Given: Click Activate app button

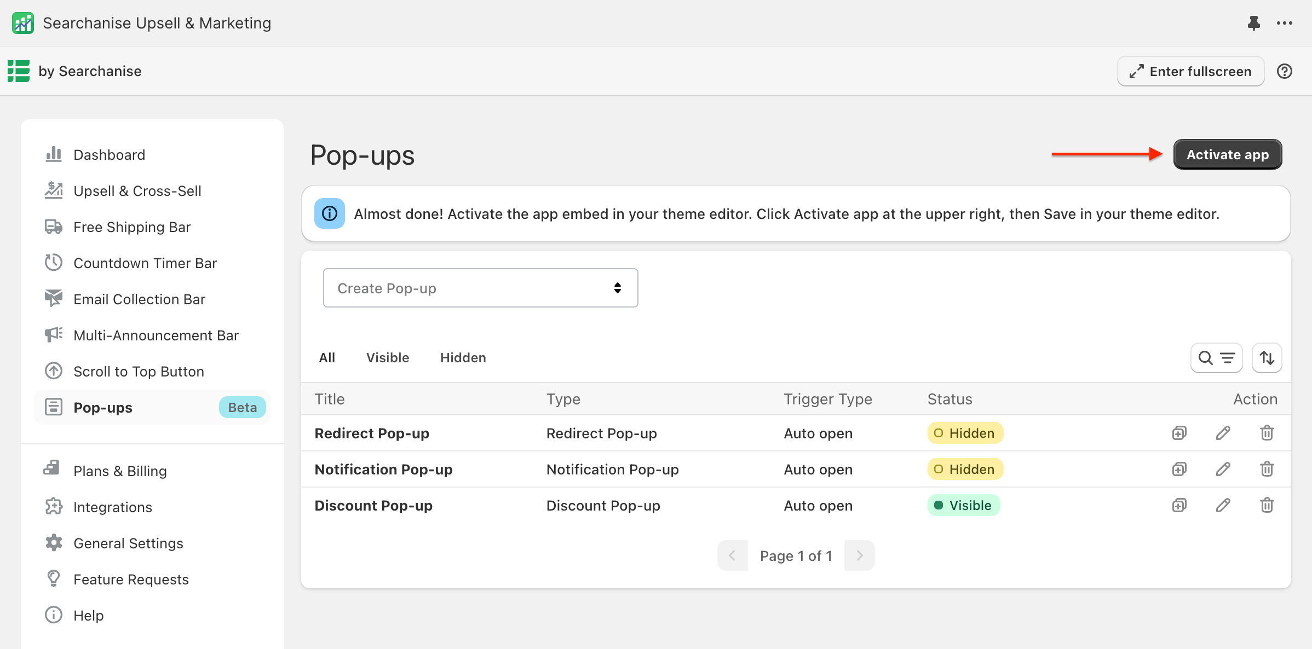Looking at the screenshot, I should 1228,154.
